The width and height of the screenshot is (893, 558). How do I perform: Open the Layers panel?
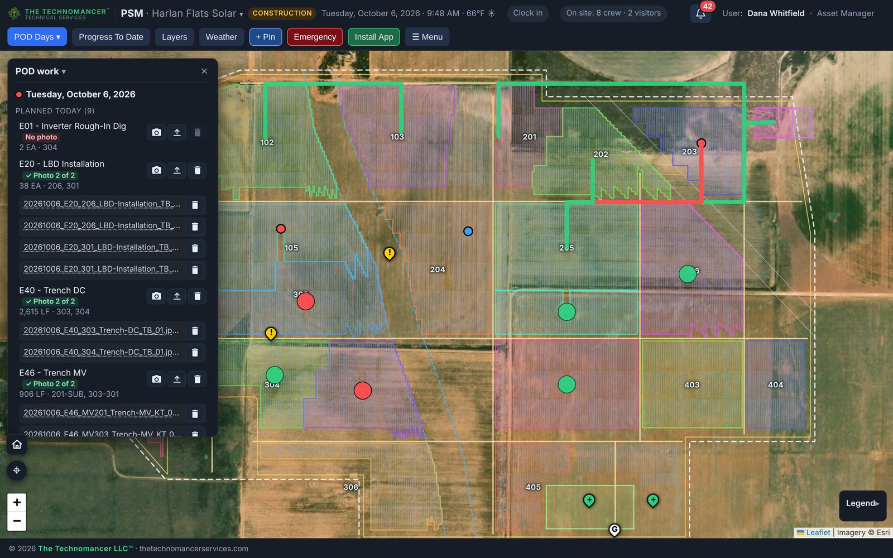(174, 37)
